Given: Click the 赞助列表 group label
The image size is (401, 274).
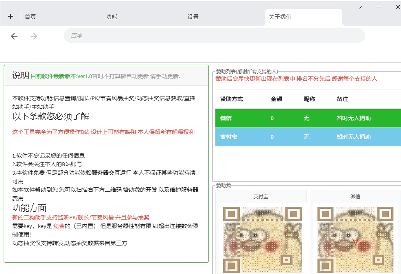Looking at the screenshot, I should click(247, 72).
